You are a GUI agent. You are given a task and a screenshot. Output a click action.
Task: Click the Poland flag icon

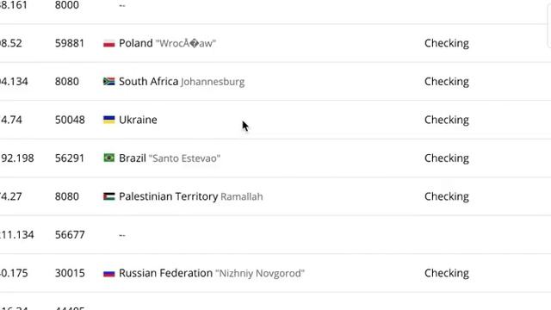coord(109,44)
